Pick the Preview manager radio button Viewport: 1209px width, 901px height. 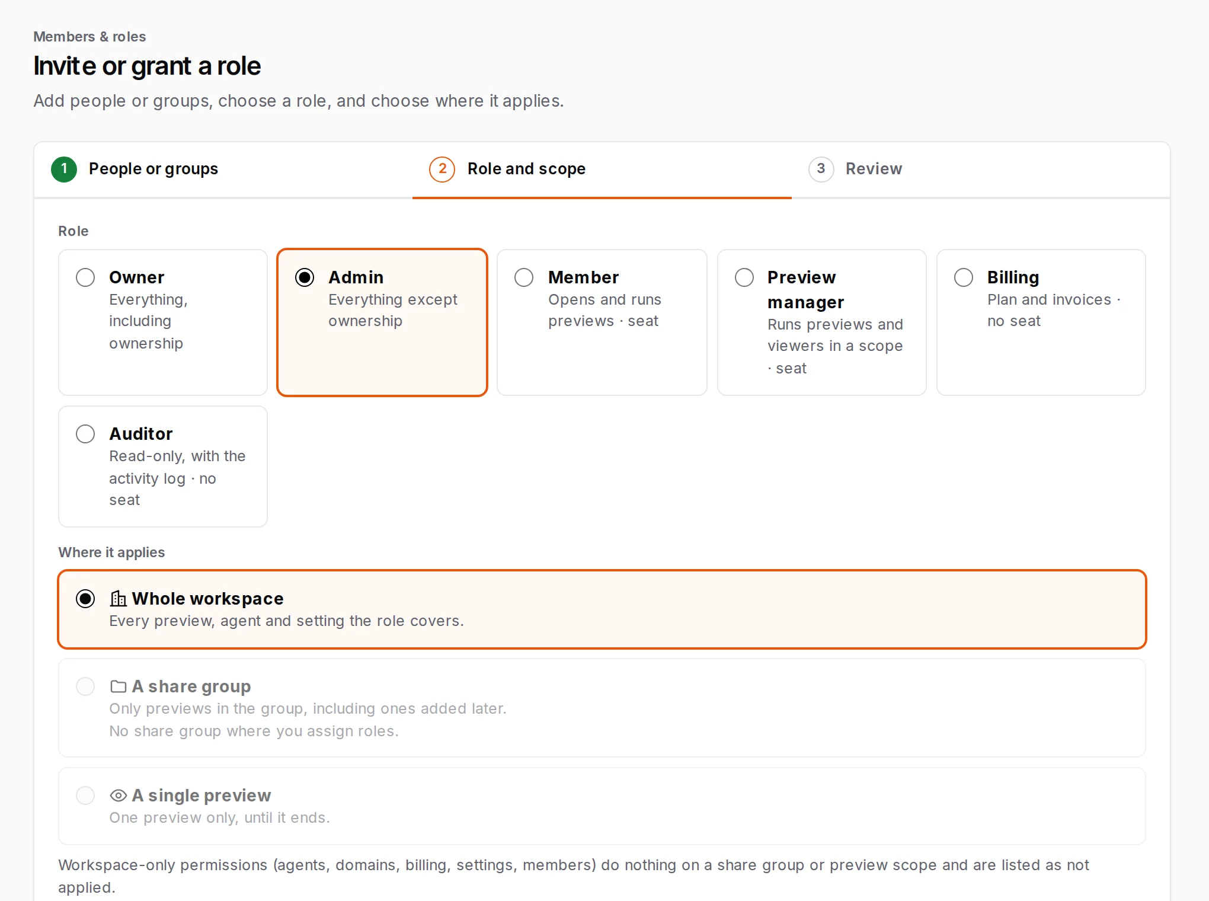point(744,277)
